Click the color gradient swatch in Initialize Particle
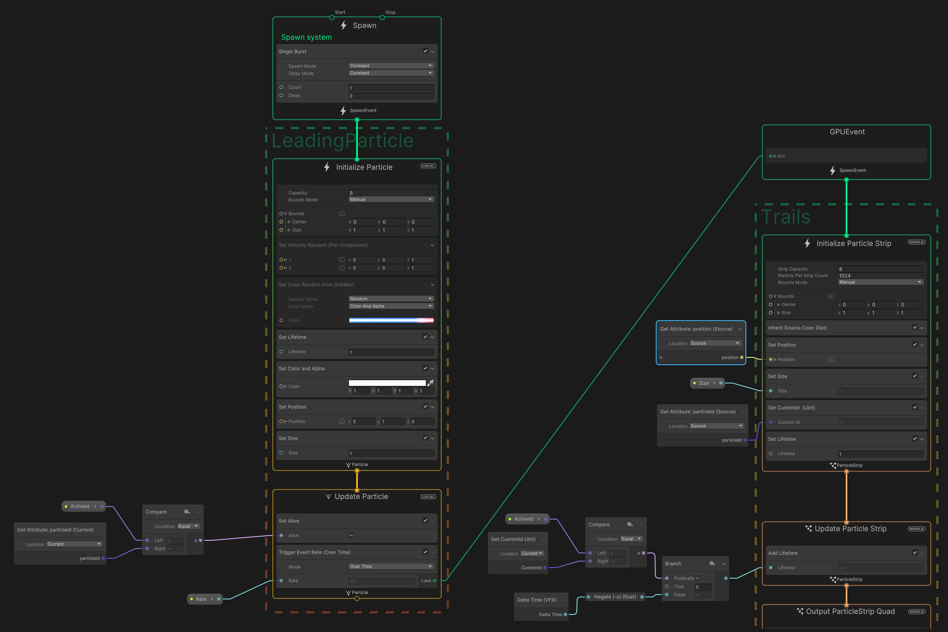The width and height of the screenshot is (948, 632). click(390, 320)
